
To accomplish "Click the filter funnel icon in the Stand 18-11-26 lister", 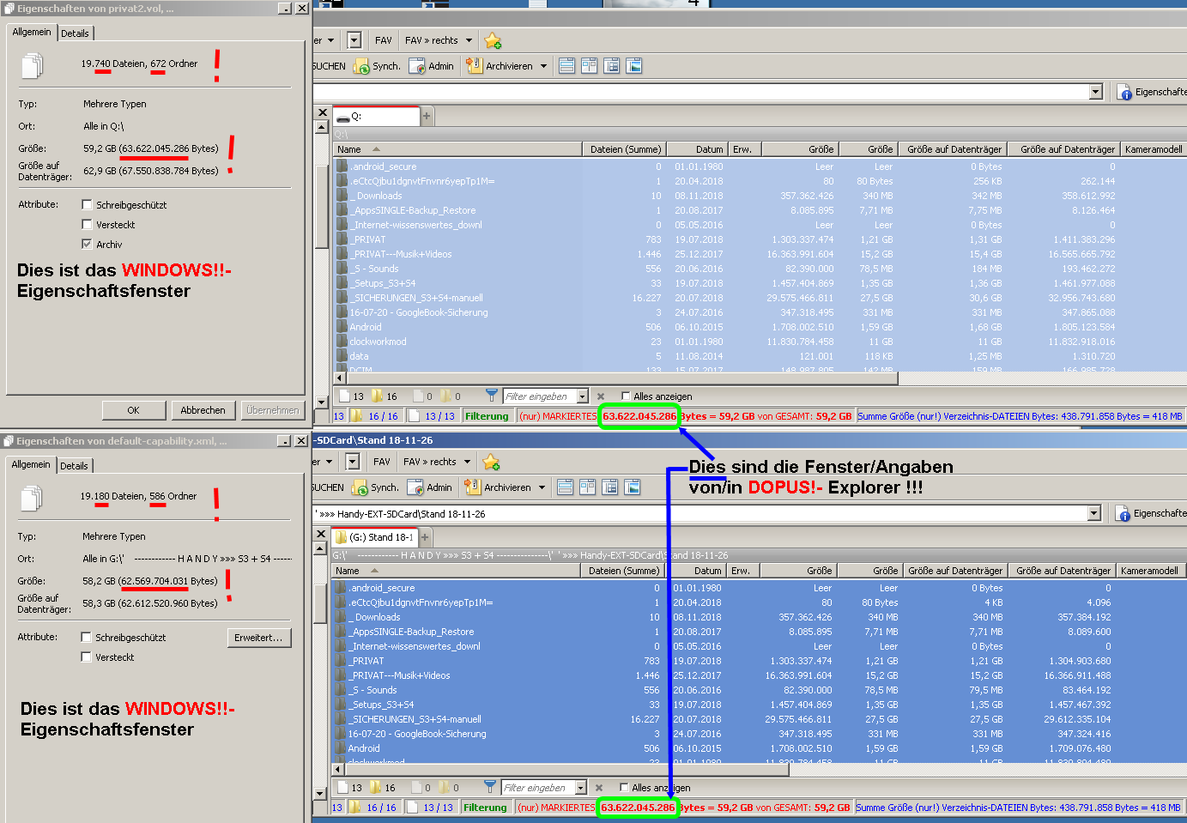I will [x=490, y=787].
